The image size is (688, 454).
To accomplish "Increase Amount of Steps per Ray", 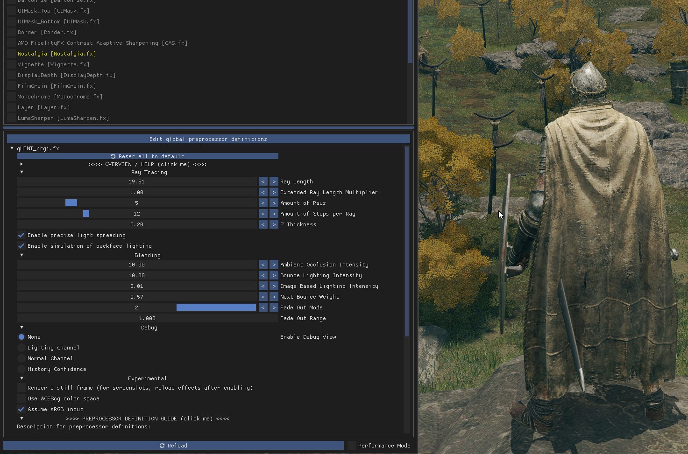I will point(274,214).
